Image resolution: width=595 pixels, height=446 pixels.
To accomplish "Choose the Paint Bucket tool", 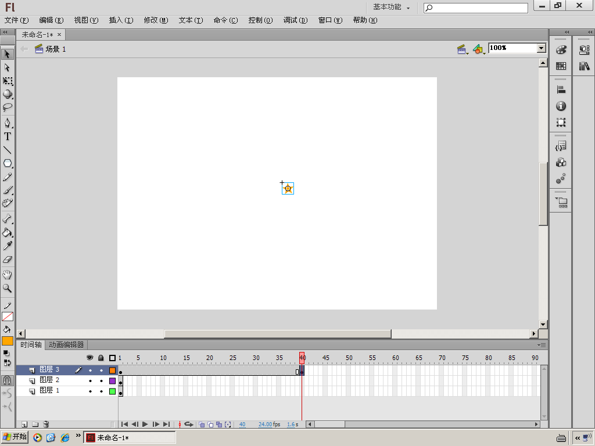I will click(x=8, y=233).
